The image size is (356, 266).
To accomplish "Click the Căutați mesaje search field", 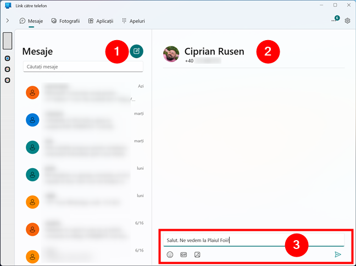I will click(83, 66).
